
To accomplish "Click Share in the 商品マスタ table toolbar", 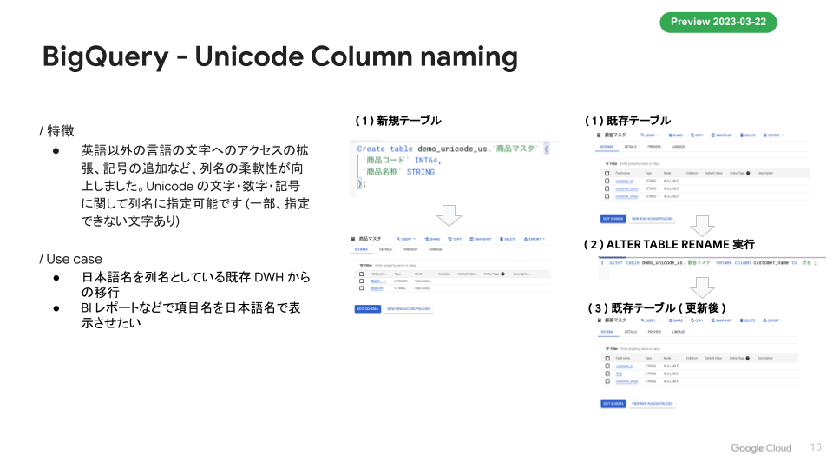I will [432, 240].
